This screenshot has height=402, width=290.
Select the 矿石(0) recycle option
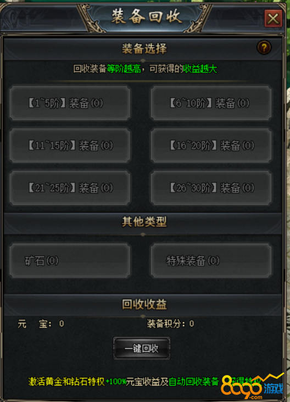pyautogui.click(x=70, y=261)
